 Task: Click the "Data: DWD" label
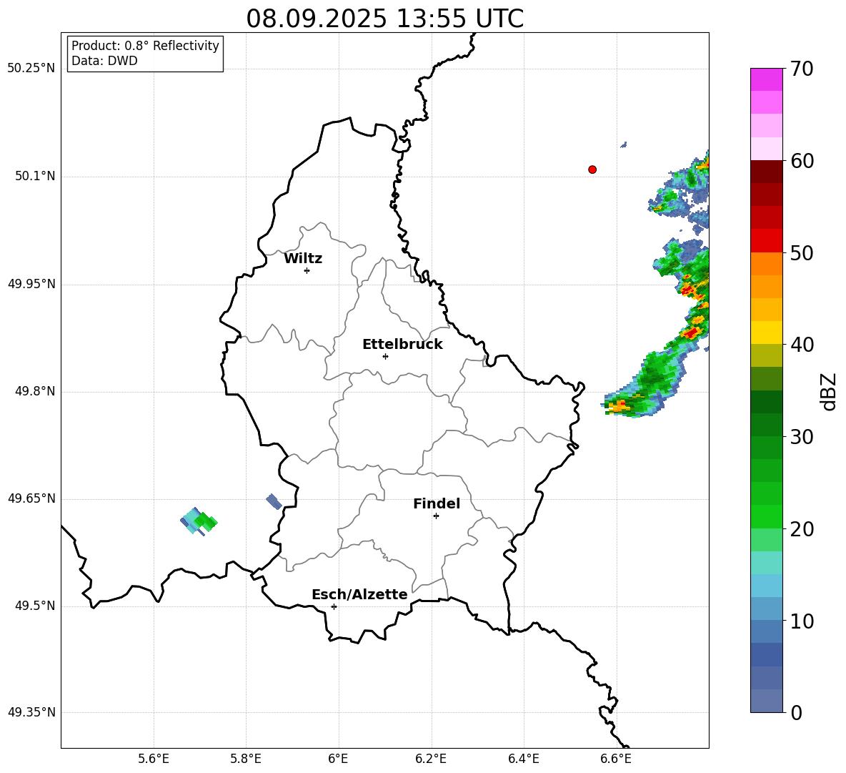coord(104,61)
